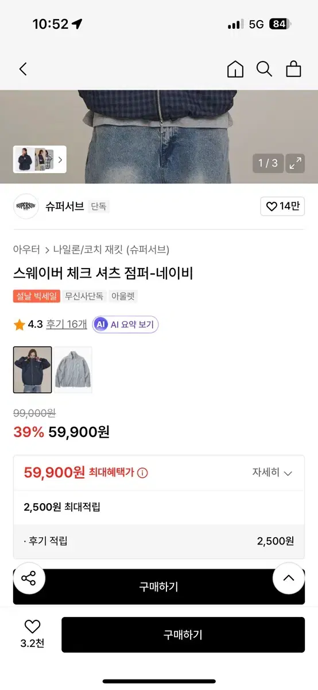Tap the share icon button
Viewport: 318px width, 690px height.
[x=29, y=578]
